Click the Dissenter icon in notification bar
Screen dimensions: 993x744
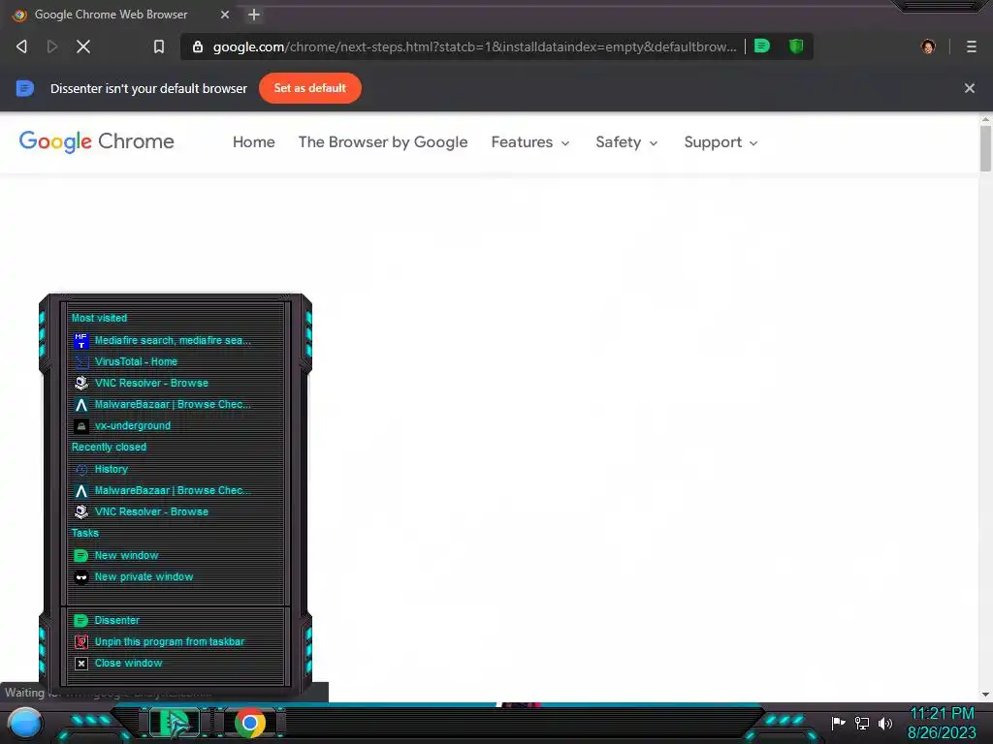pyautogui.click(x=24, y=88)
